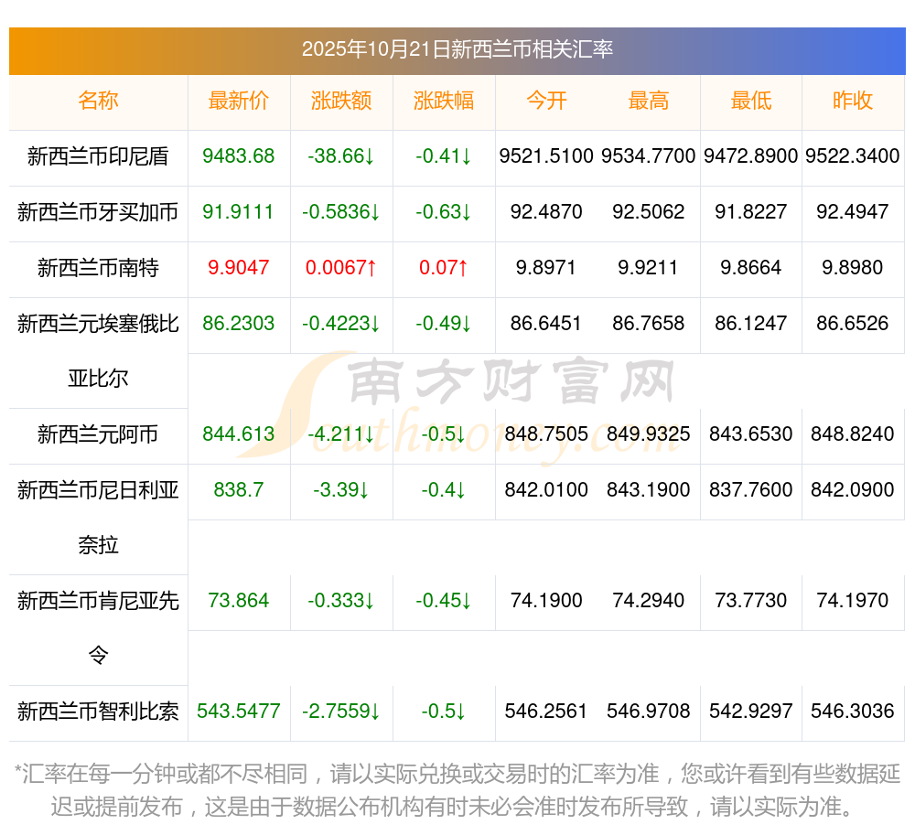Select the 最新价 column header
This screenshot has height=835, width=915.
tap(239, 101)
